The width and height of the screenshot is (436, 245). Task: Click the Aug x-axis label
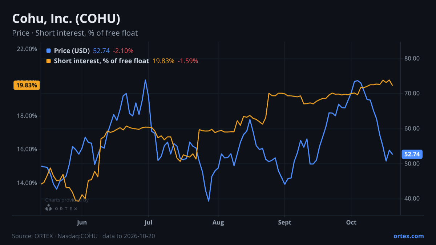click(x=218, y=222)
